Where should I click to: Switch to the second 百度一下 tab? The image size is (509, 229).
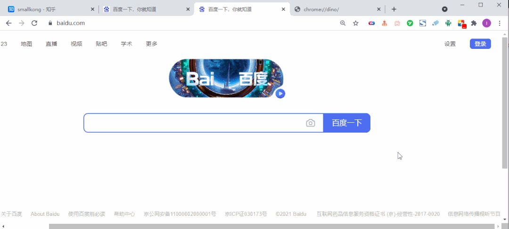click(x=146, y=9)
